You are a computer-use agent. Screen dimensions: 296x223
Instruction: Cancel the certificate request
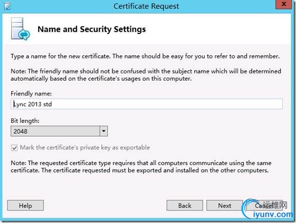264,205
